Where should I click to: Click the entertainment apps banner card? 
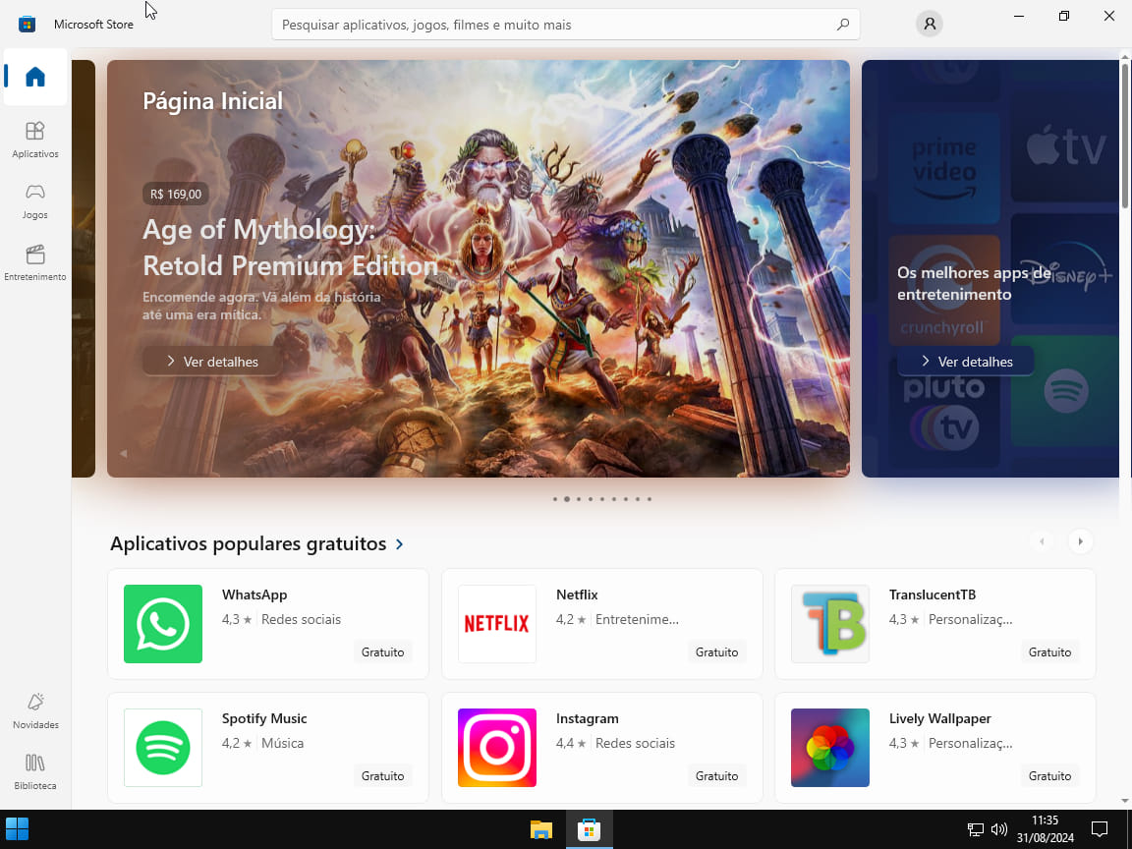click(990, 268)
